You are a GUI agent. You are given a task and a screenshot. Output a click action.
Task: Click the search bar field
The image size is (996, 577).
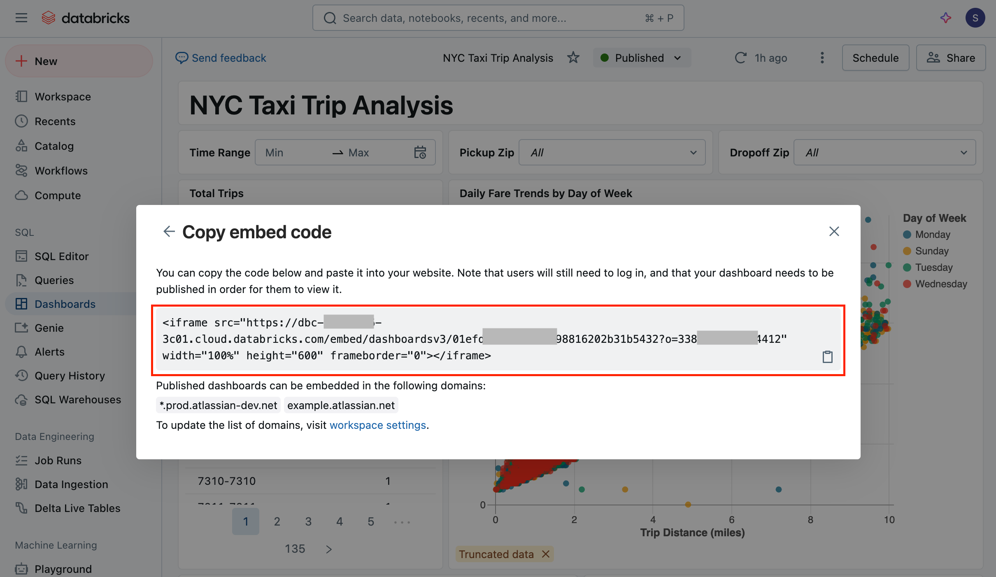point(498,18)
